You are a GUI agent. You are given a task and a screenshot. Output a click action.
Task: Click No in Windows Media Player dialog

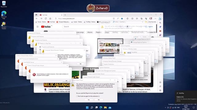(x=99, y=100)
